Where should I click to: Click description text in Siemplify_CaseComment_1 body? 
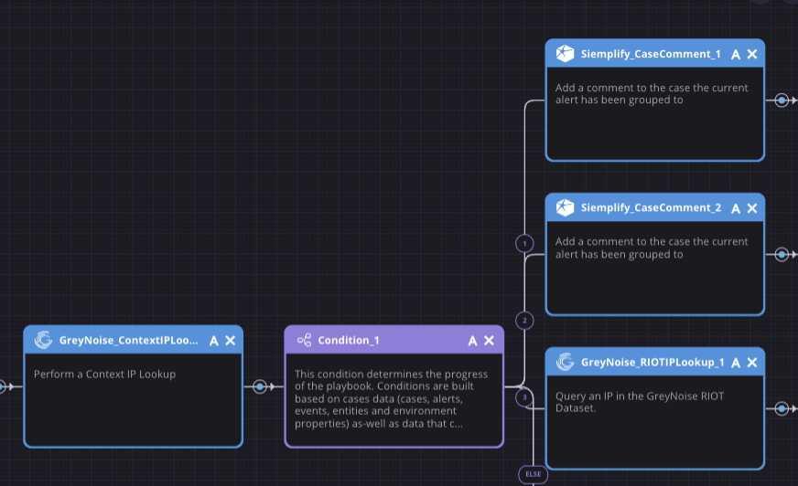(x=652, y=94)
